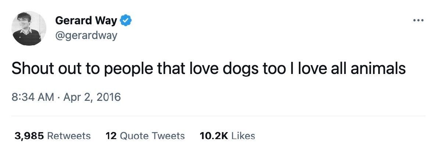Click the number 12 before Quote Tweets
Image resolution: width=437 pixels, height=152 pixels.
[x=111, y=136]
